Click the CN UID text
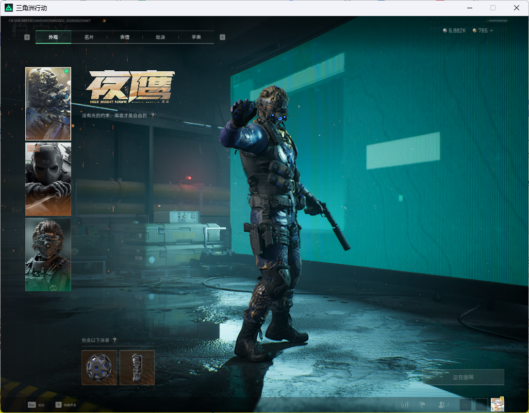Image resolution: width=529 pixels, height=413 pixels. click(x=49, y=21)
